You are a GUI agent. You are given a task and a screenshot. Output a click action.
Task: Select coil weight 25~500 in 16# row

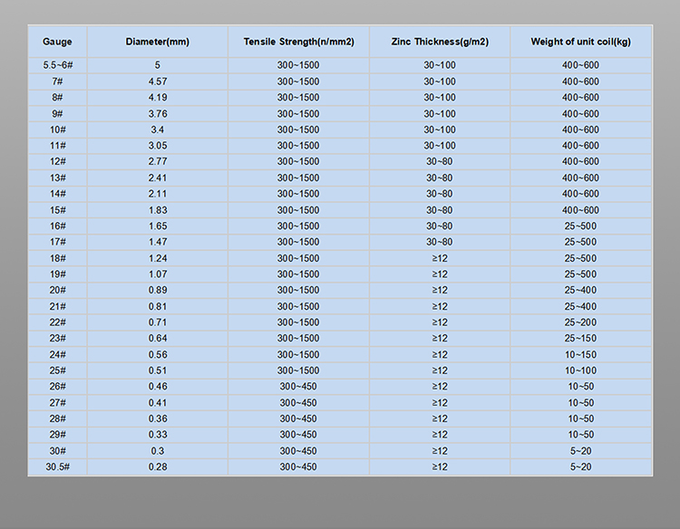(x=580, y=226)
